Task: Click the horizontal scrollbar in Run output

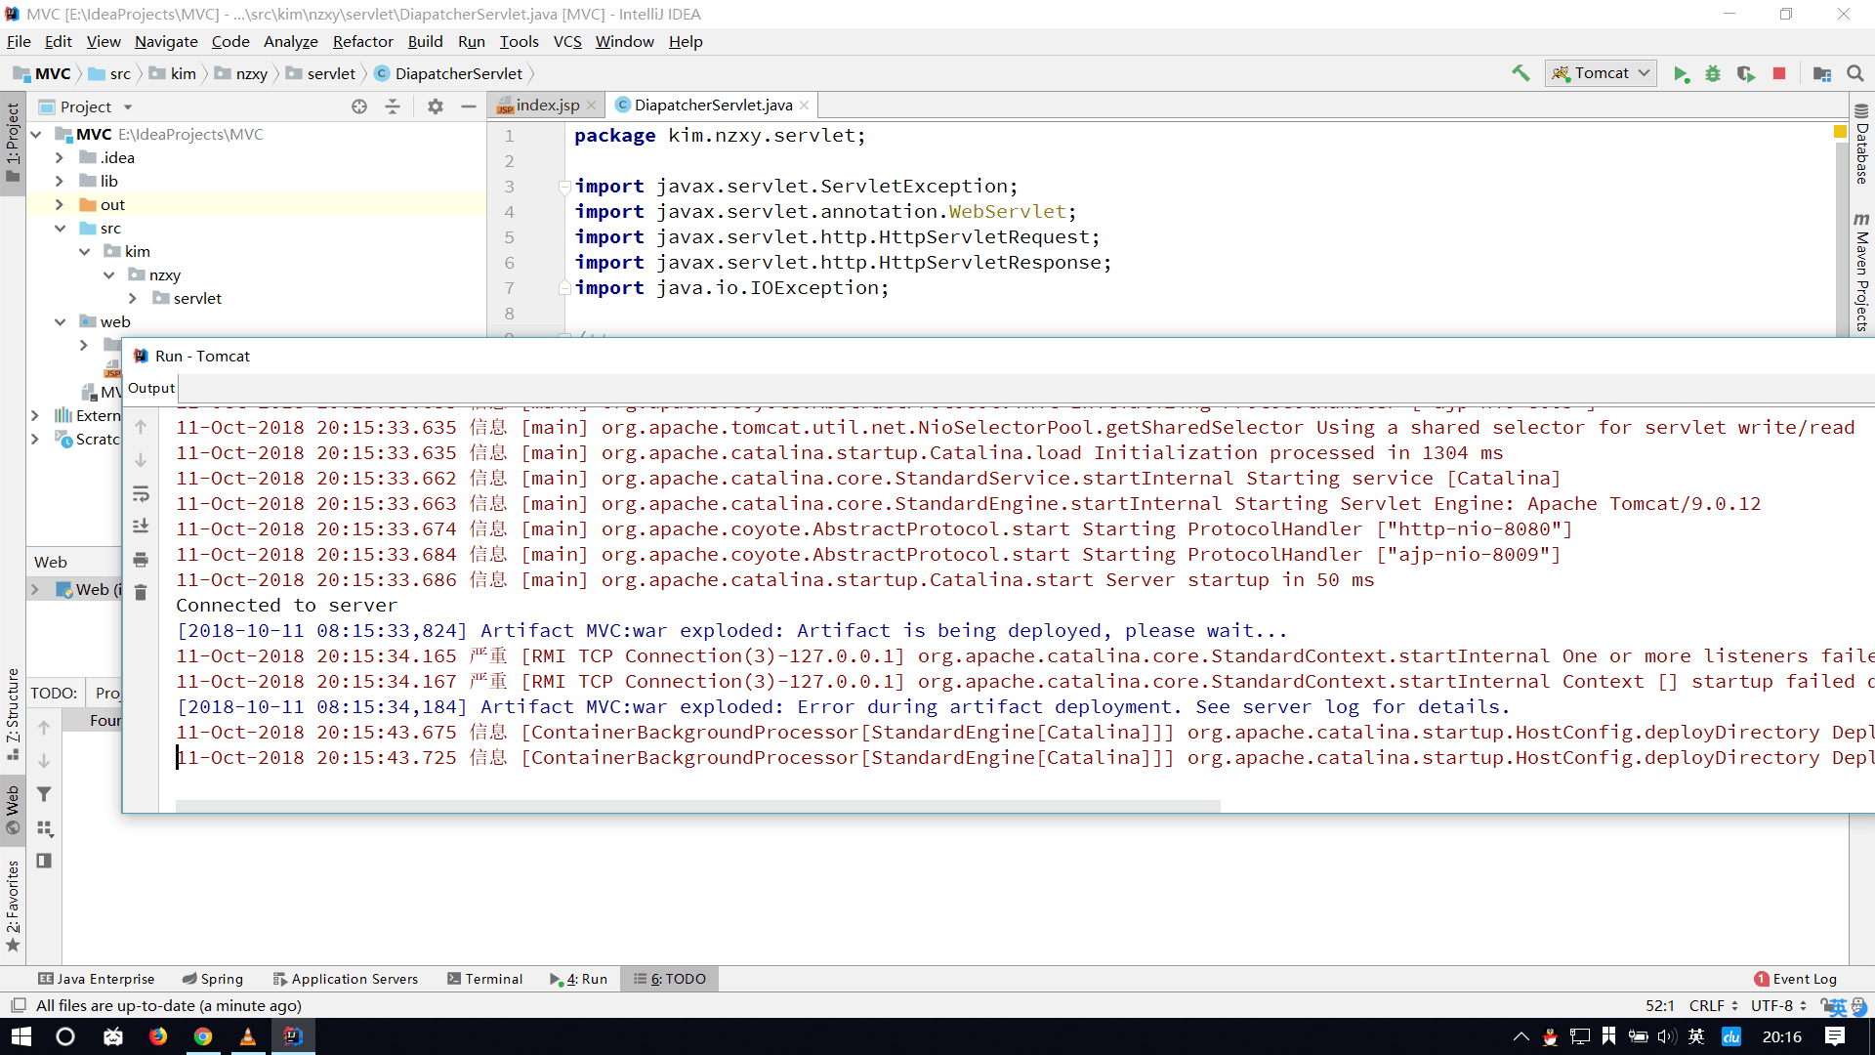Action: click(697, 806)
